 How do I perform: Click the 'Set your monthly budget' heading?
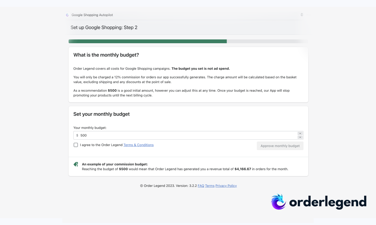(102, 114)
